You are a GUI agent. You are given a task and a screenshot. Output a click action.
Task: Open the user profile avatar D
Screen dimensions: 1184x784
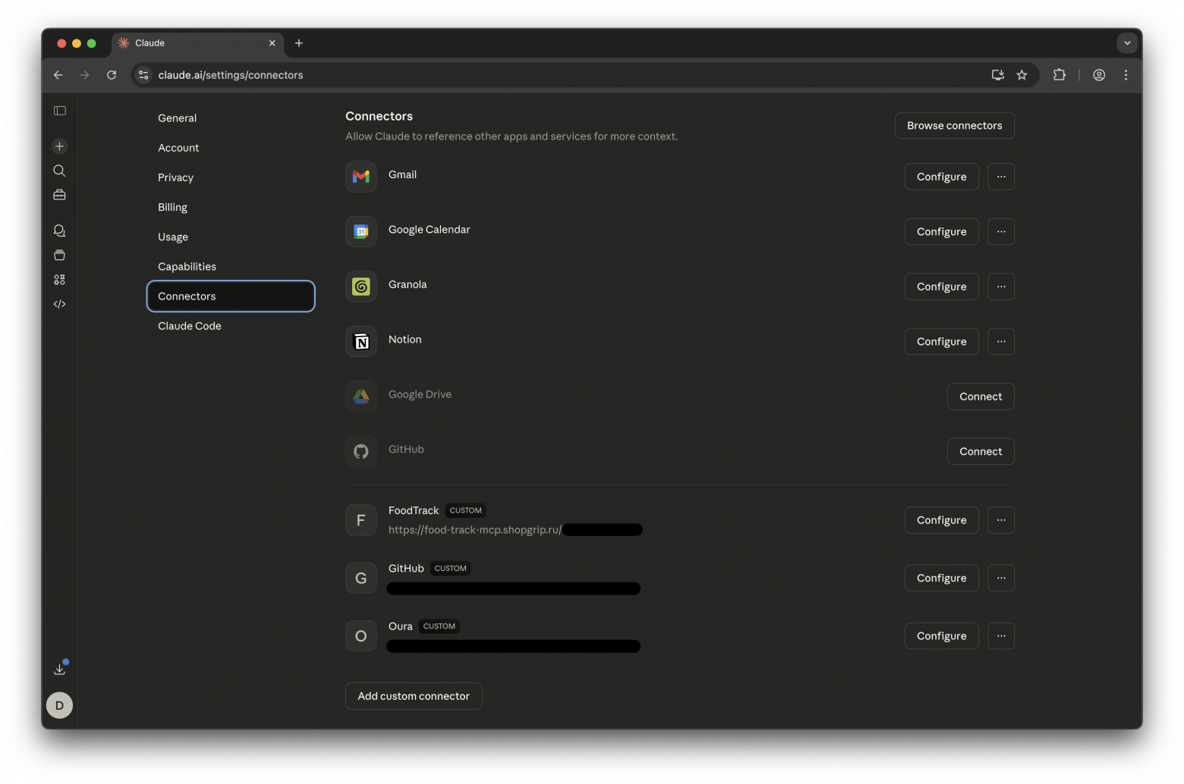(x=60, y=705)
